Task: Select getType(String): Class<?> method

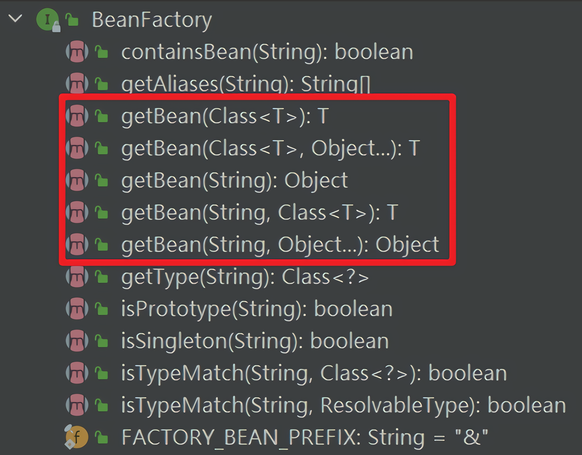Action: tap(245, 277)
